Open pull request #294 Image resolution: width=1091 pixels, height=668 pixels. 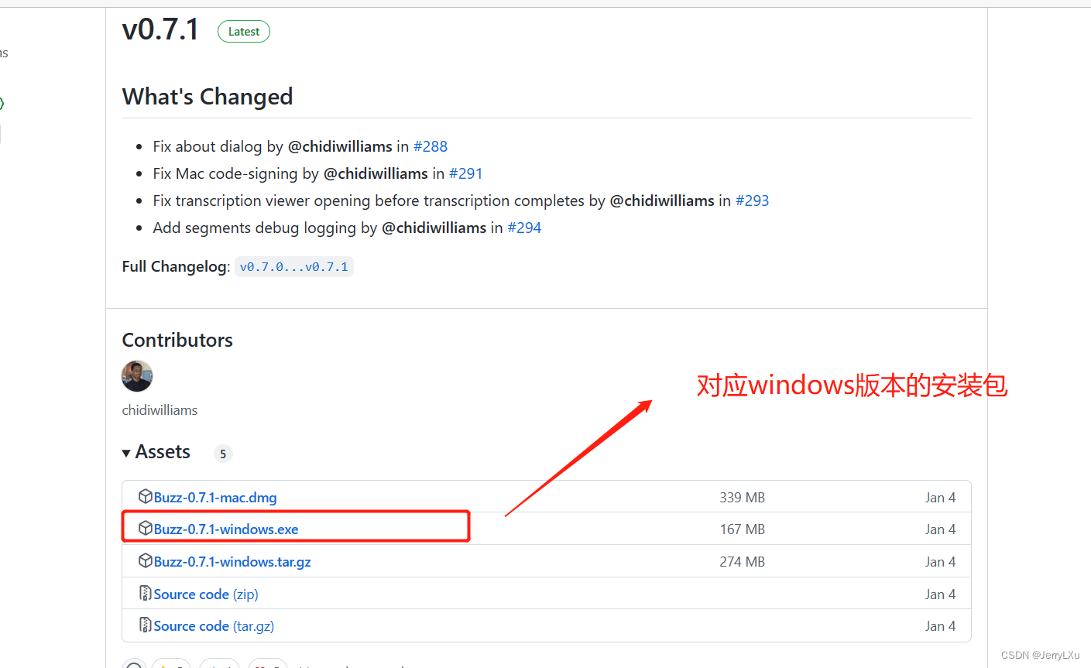[x=524, y=228]
